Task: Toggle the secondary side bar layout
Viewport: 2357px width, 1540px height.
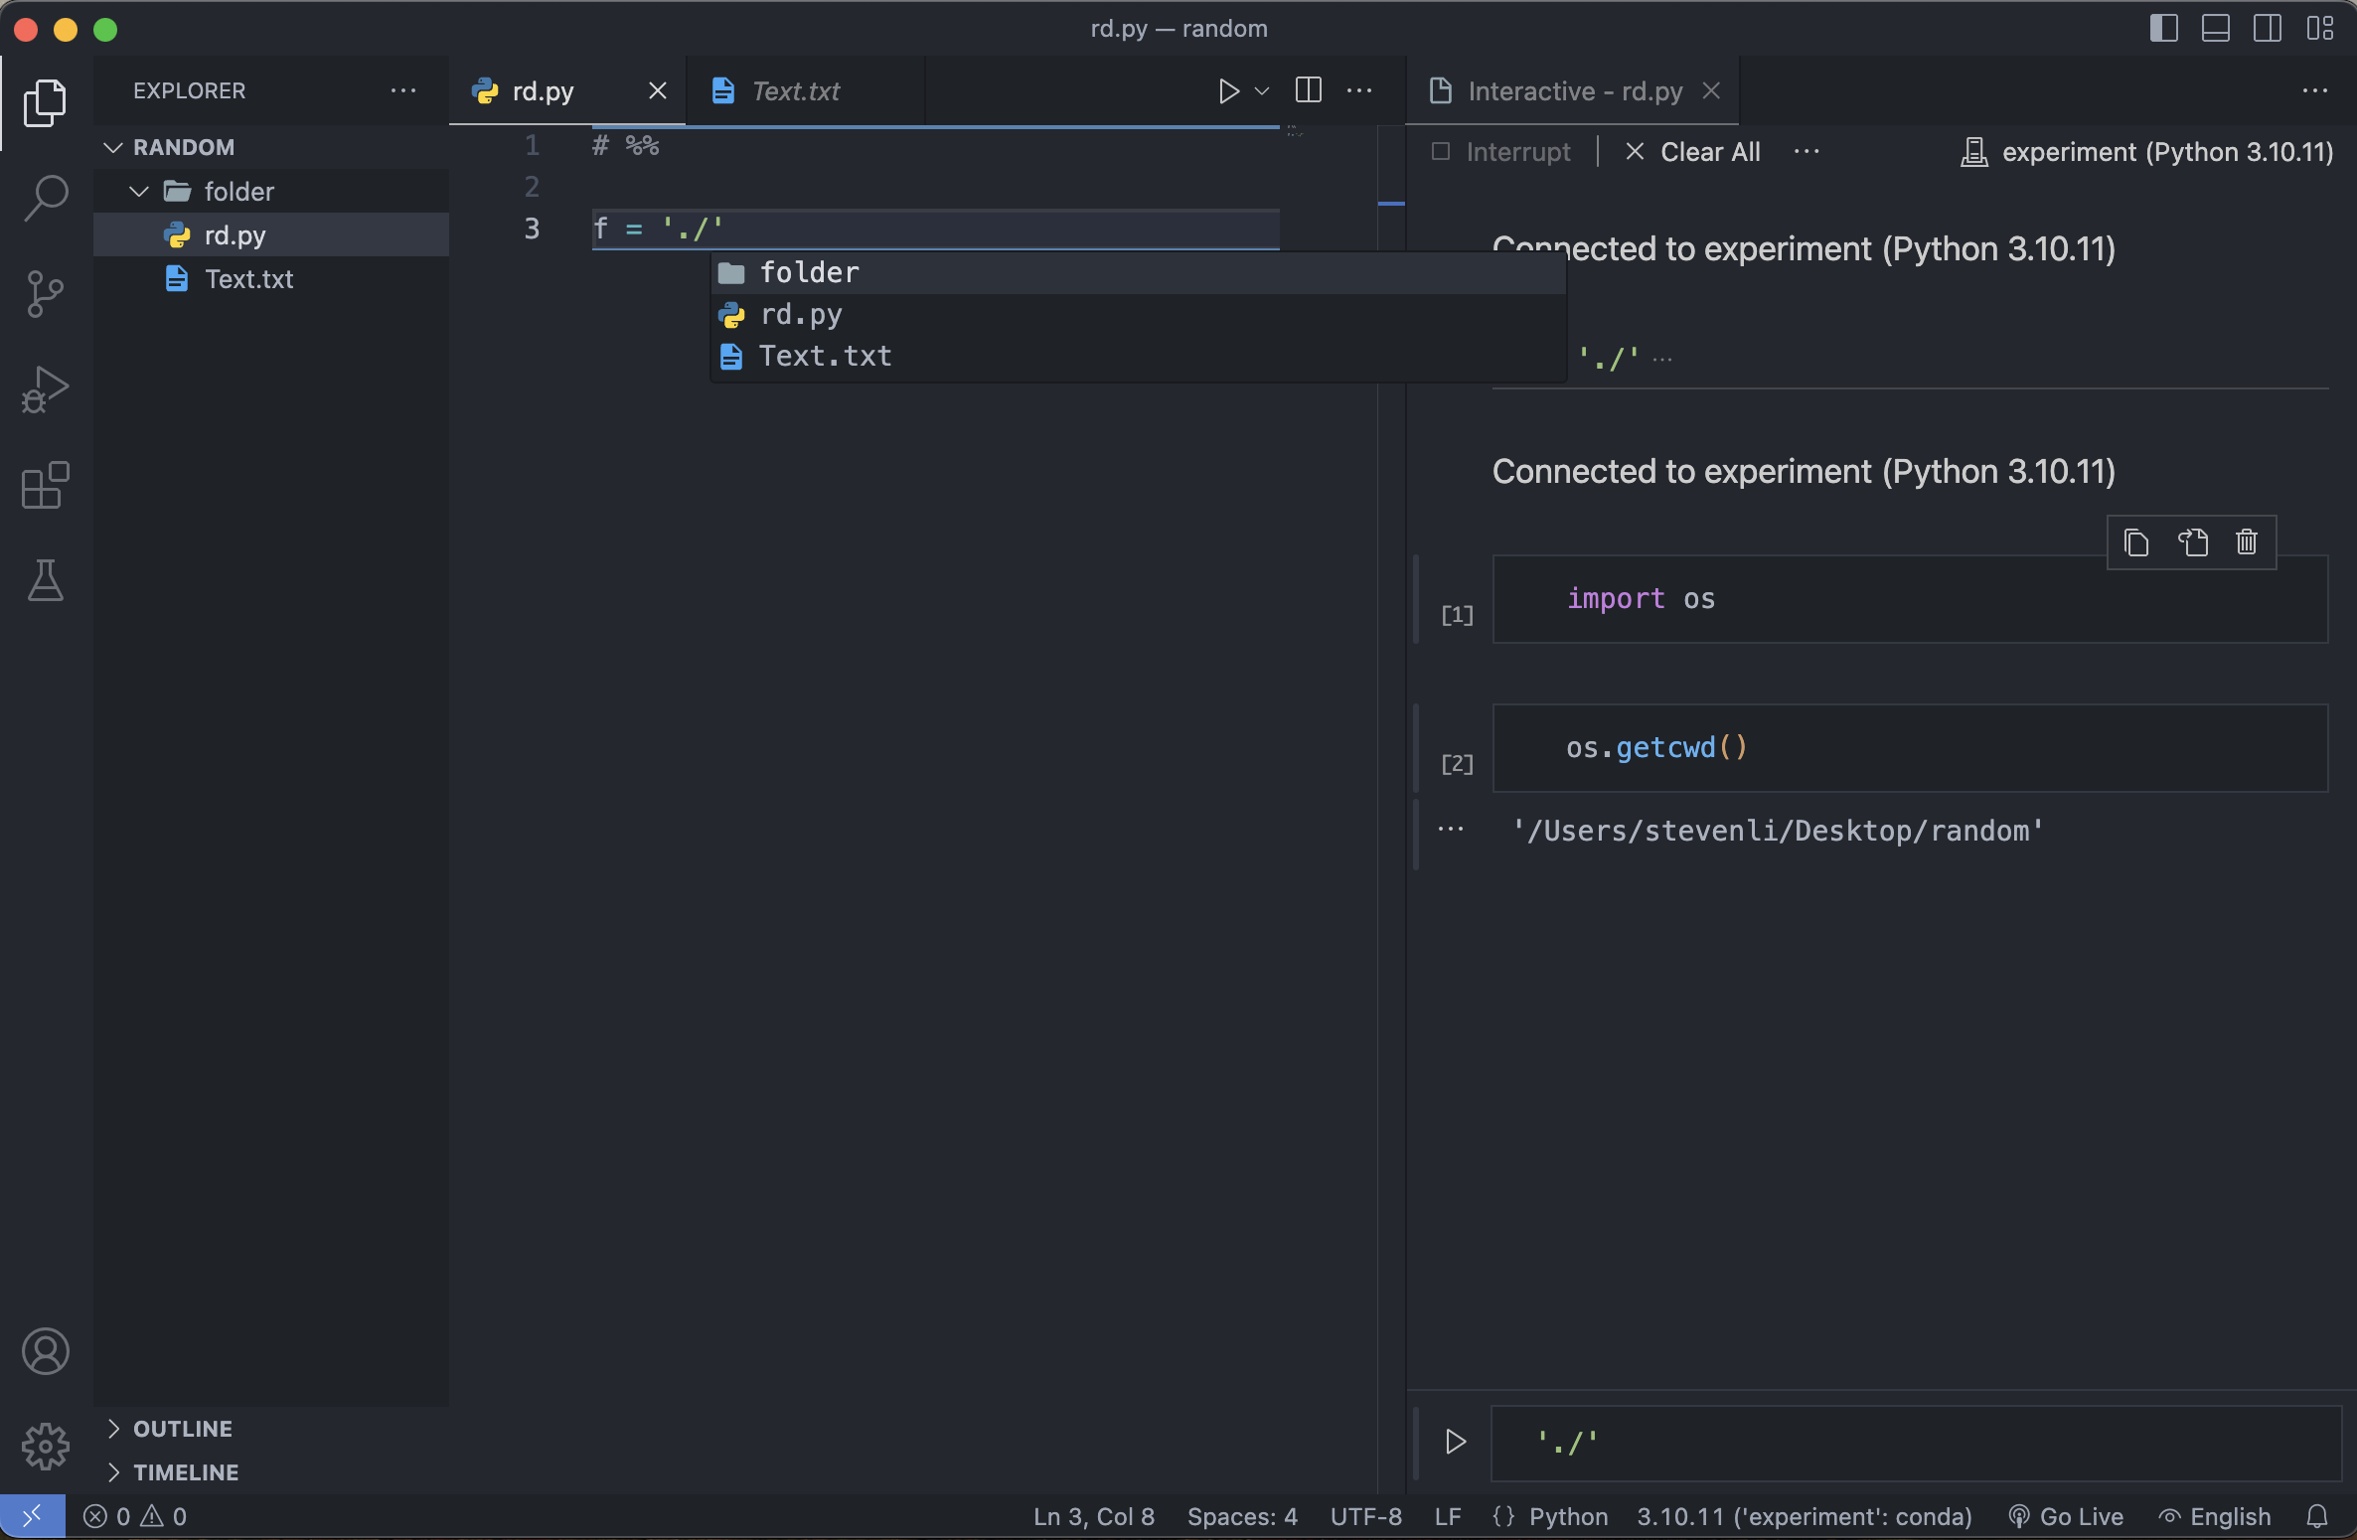Action: pyautogui.click(x=2268, y=28)
